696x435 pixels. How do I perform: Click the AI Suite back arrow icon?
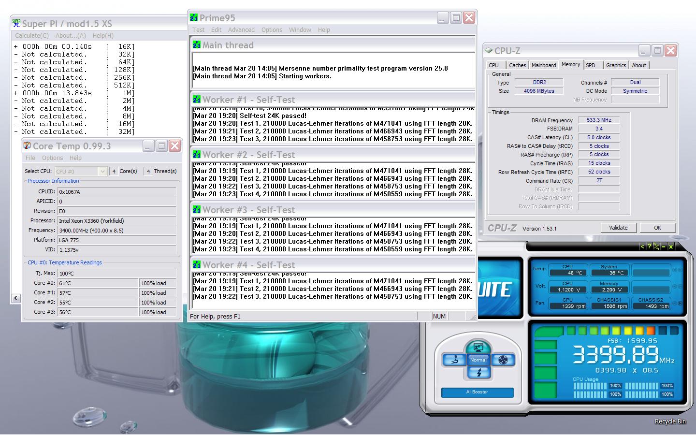pyautogui.click(x=642, y=246)
